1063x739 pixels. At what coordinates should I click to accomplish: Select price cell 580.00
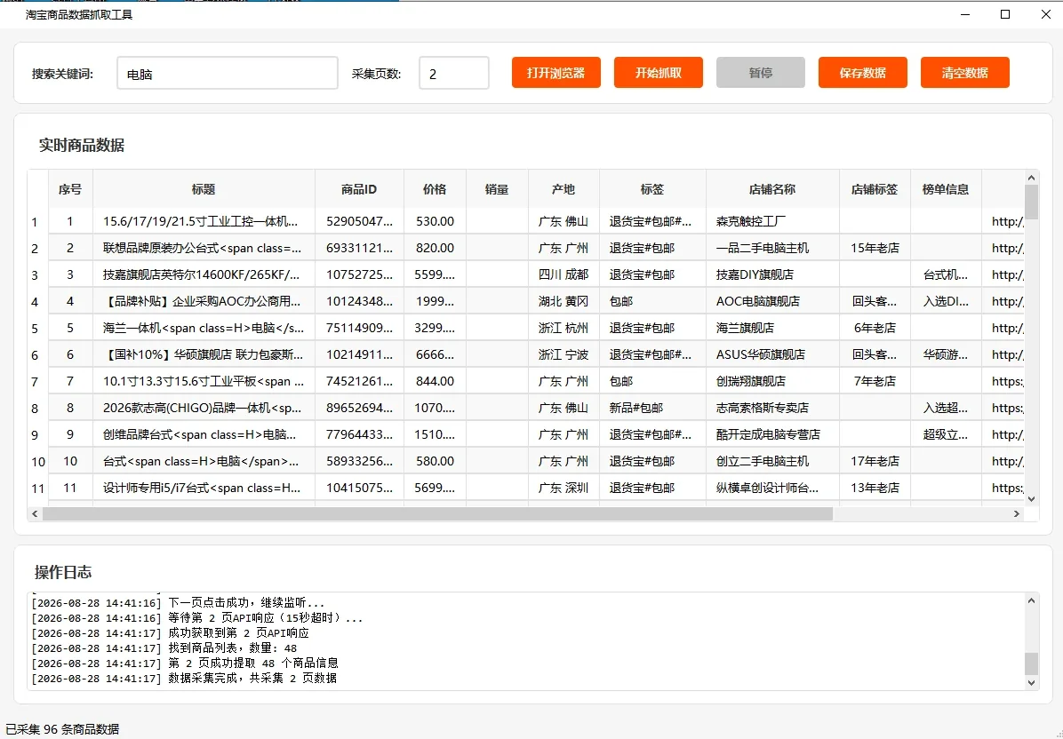(x=436, y=461)
